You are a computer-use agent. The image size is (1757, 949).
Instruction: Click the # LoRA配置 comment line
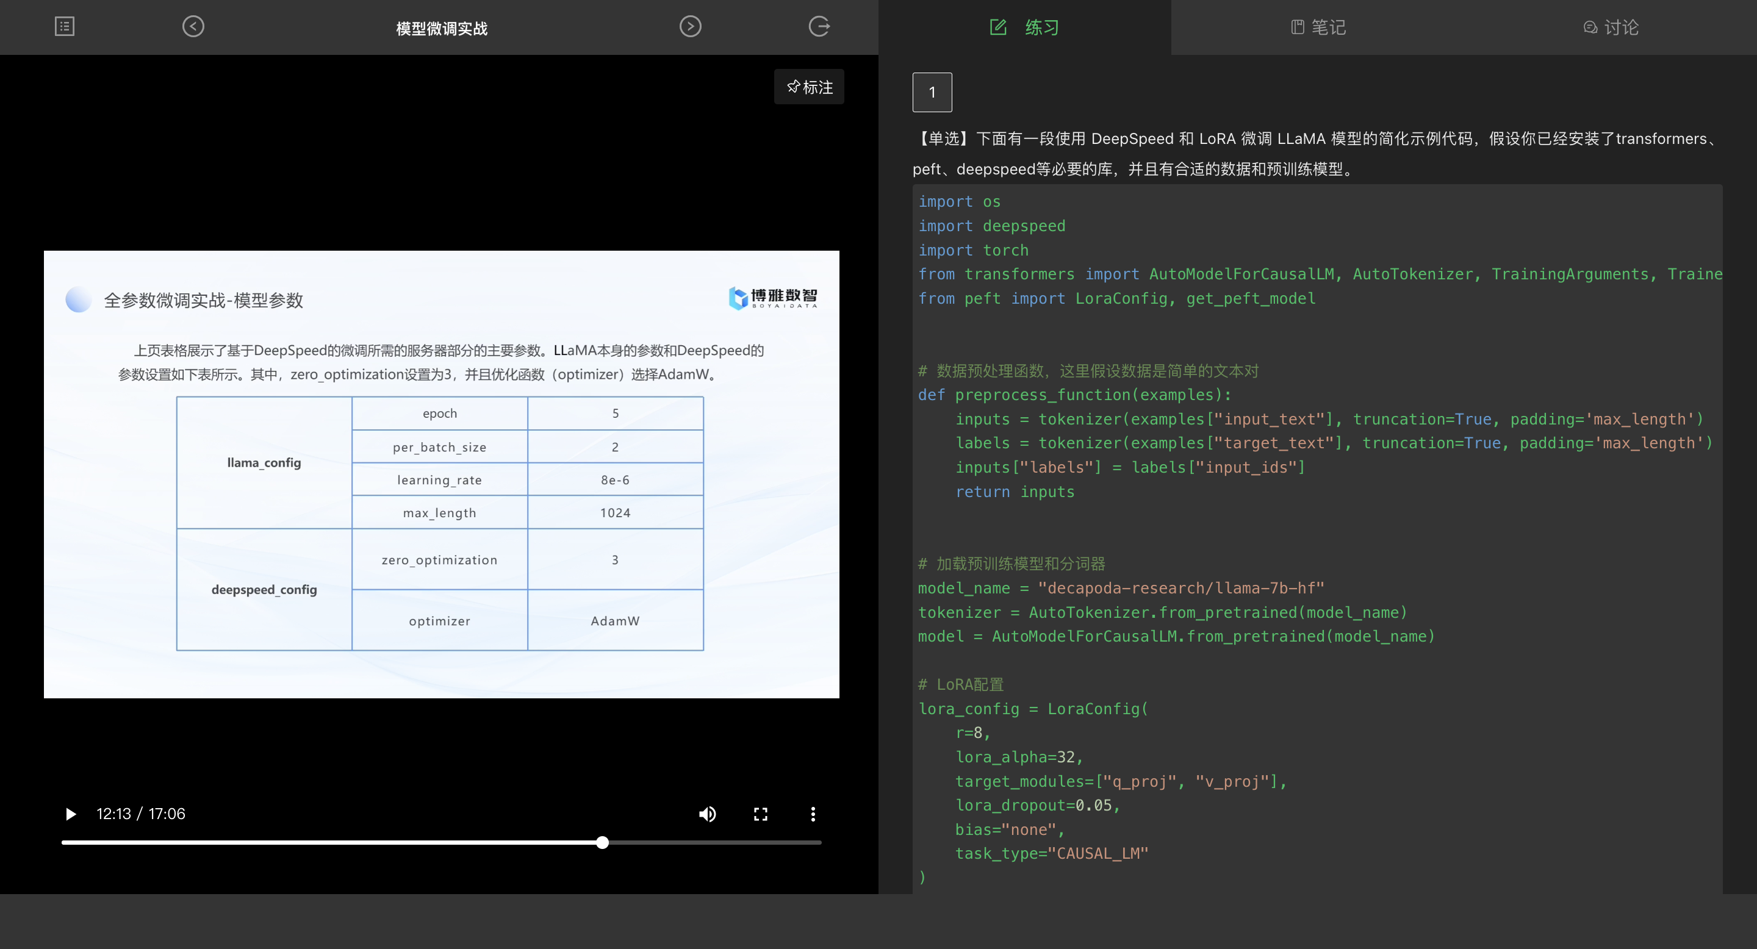click(961, 684)
